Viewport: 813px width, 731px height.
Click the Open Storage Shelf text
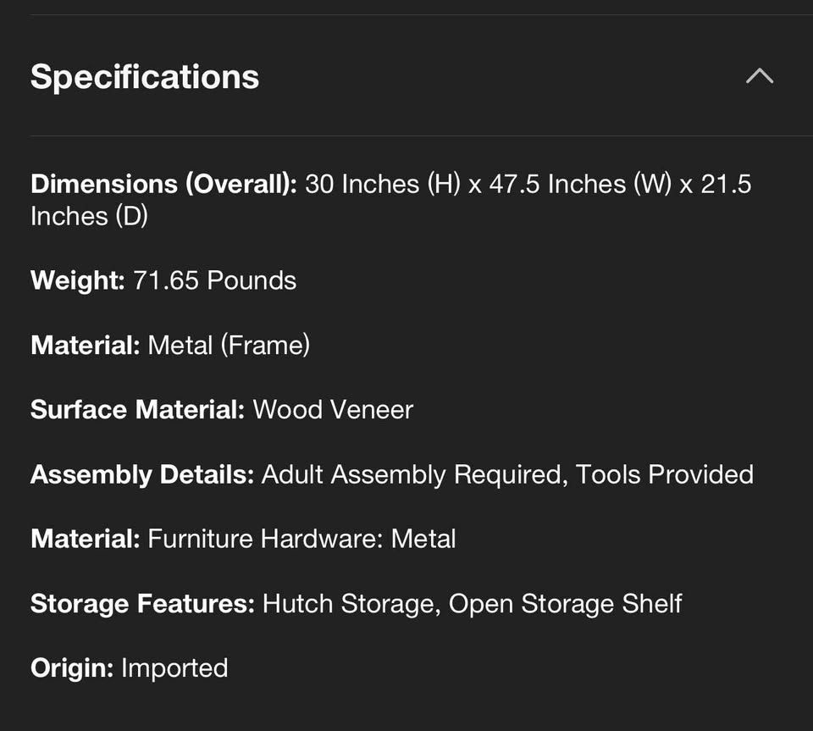(565, 603)
